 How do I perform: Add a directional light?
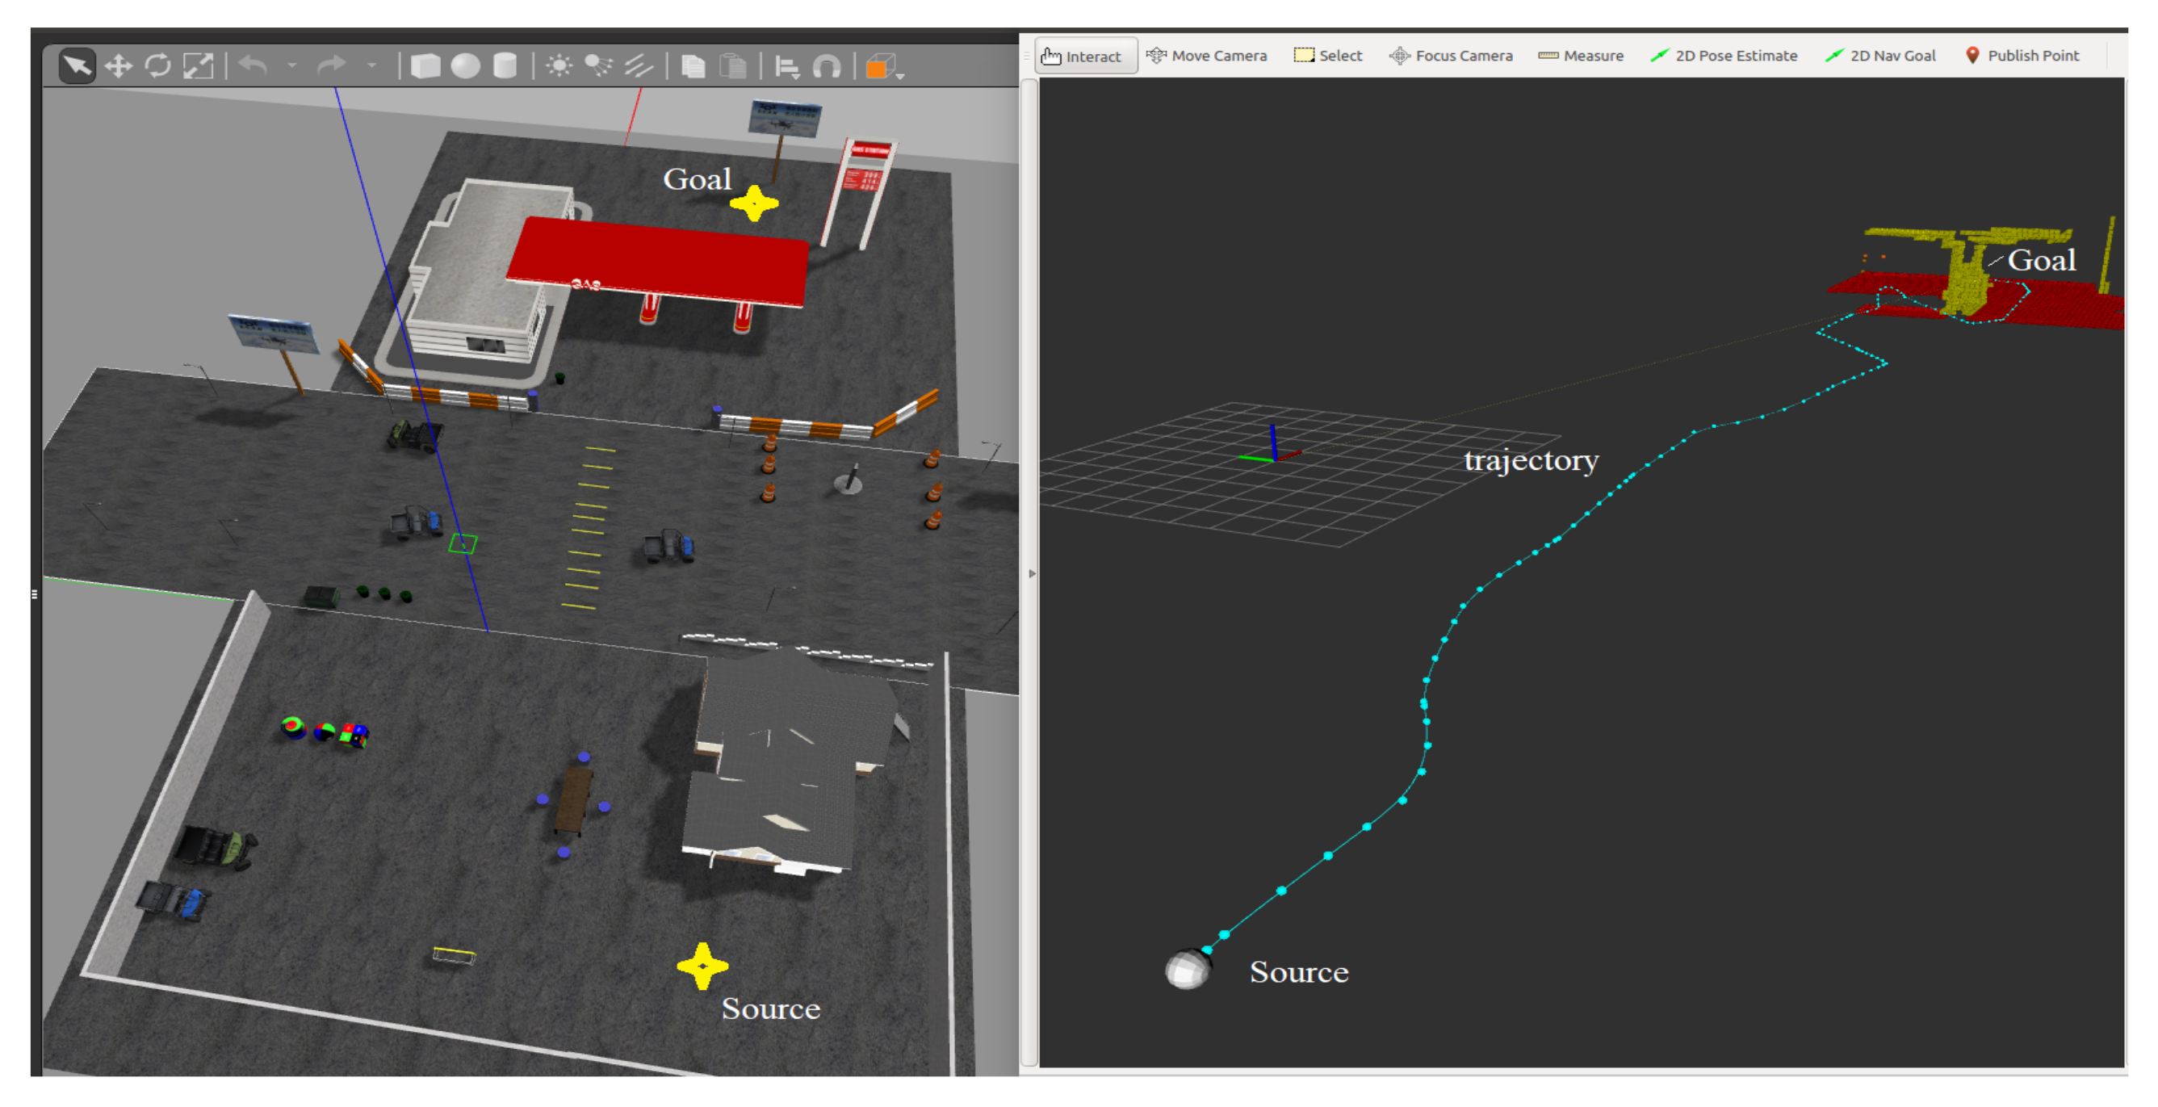(639, 66)
